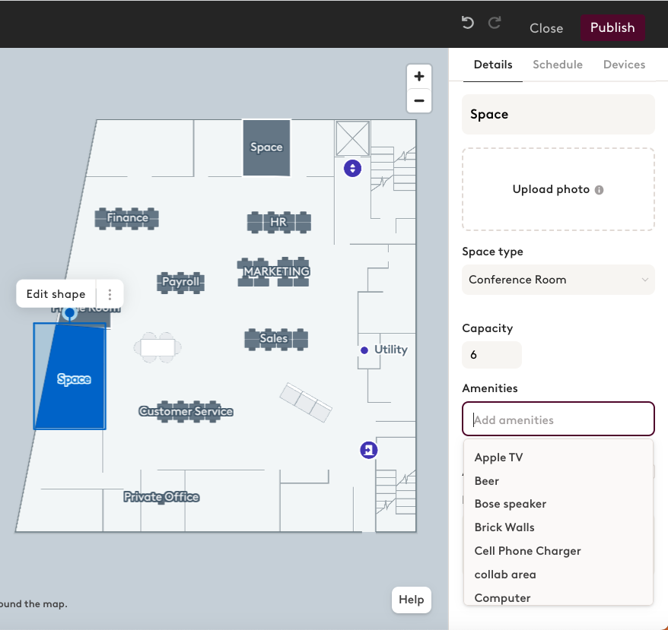Zoom out using the minus icon
The image size is (668, 630).
coord(419,100)
